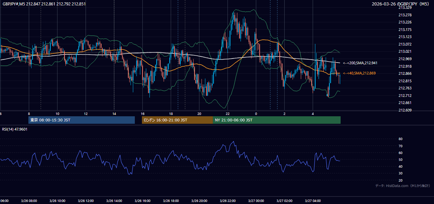434x204 pixels.
Task: Click the 213.021 price axis label
Action: (405, 51)
